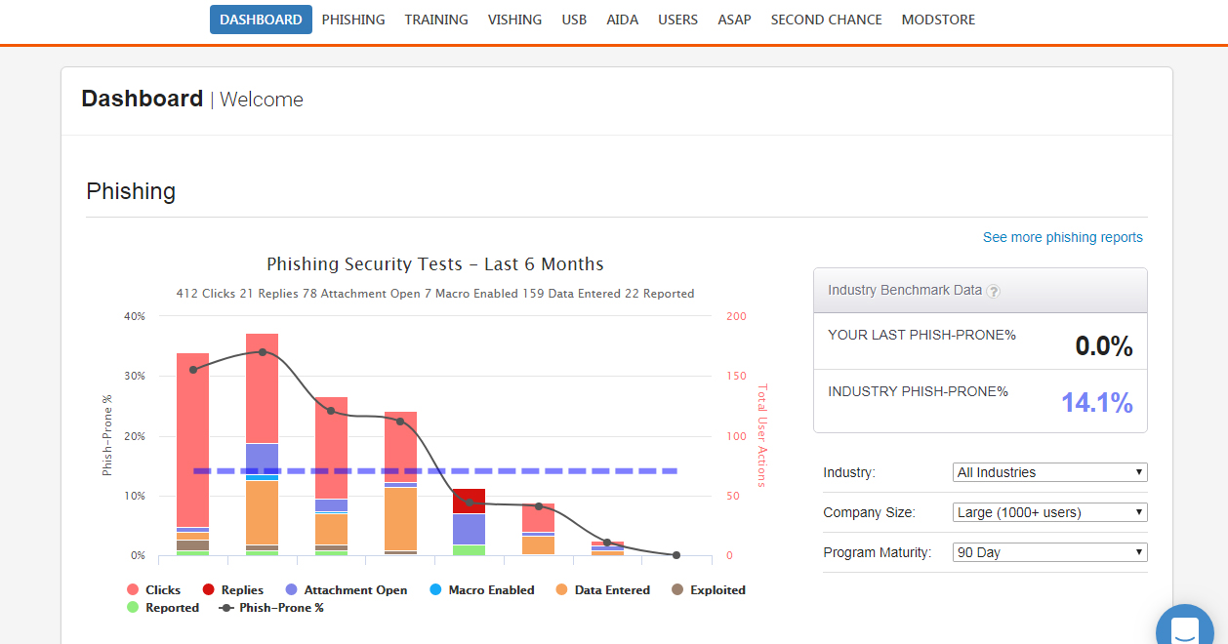Toggle Replies series in chart legend
Viewport: 1228px width, 644px height.
click(x=232, y=590)
